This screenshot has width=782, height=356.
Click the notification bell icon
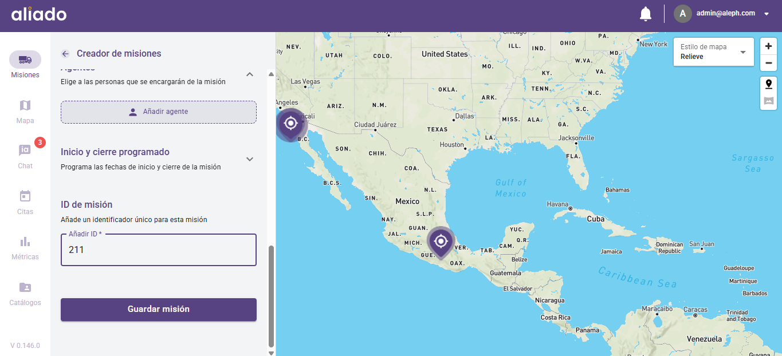tap(646, 14)
